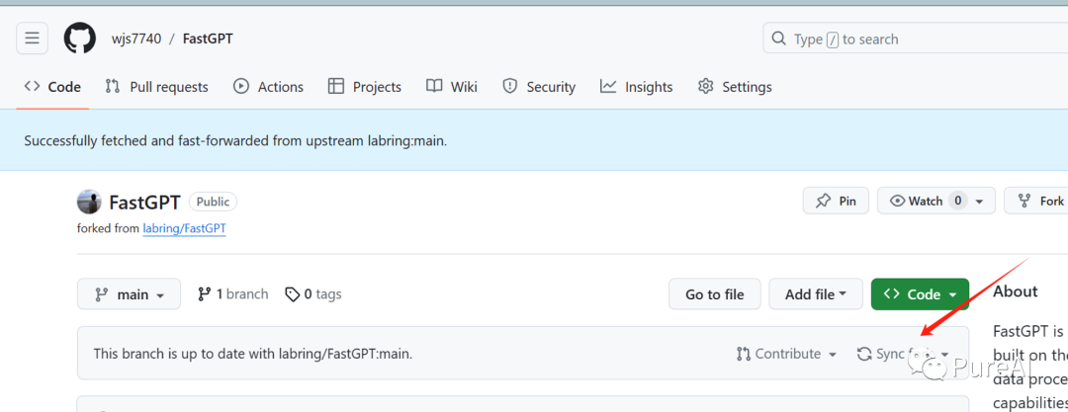Open the labring/FastGPT upstream link
The height and width of the screenshot is (412, 1068).
184,228
